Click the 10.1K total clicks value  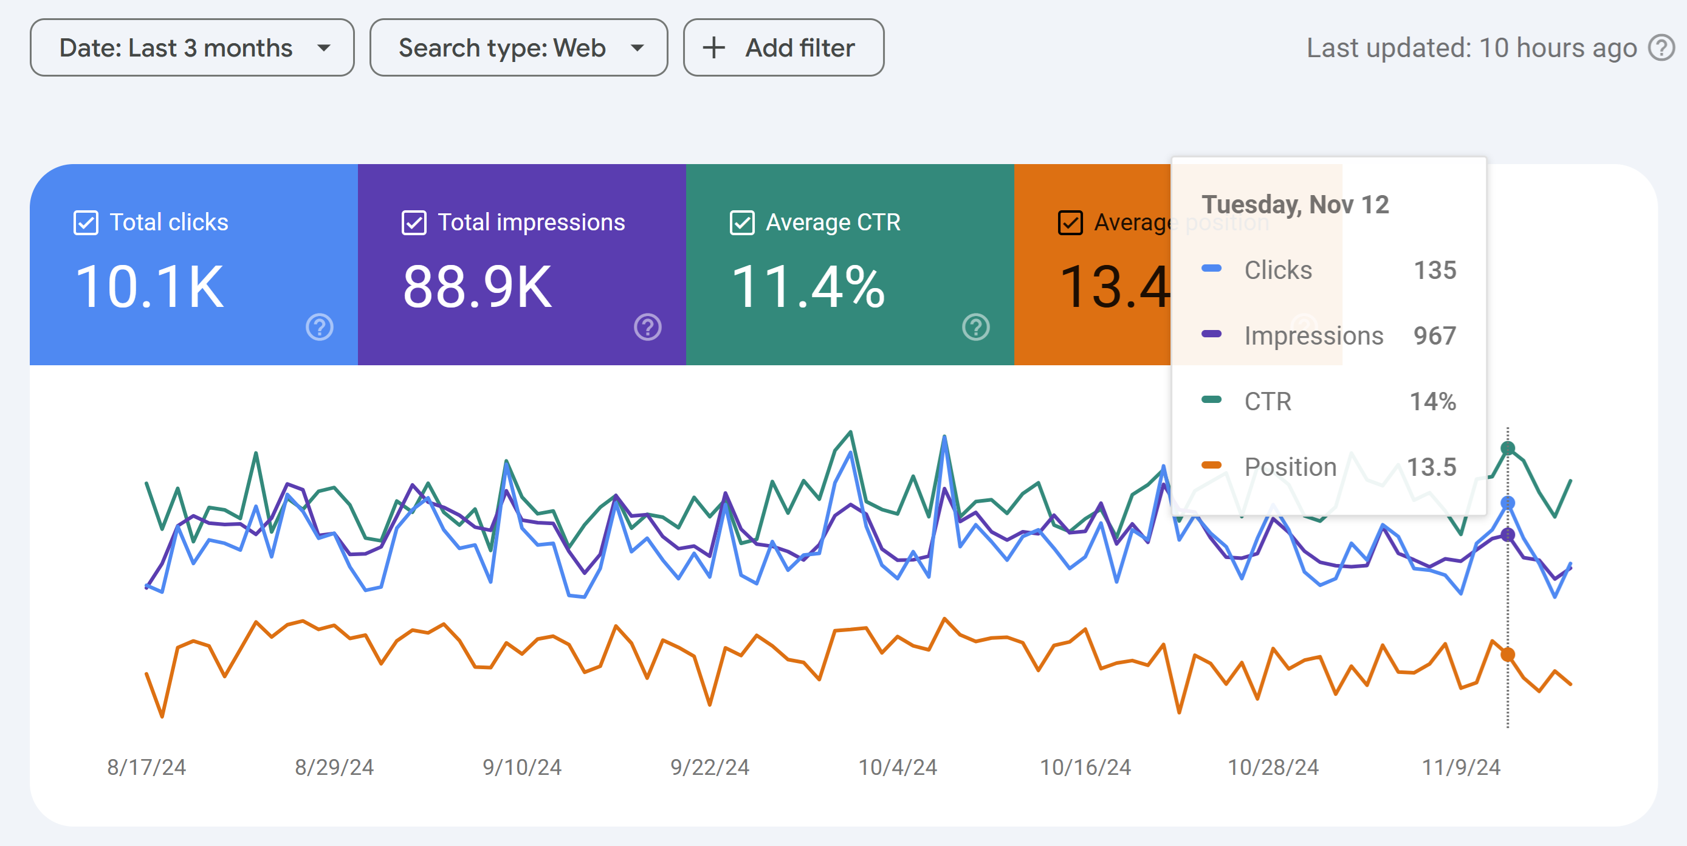150,287
